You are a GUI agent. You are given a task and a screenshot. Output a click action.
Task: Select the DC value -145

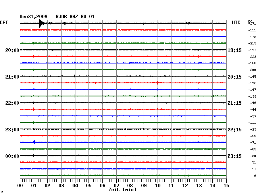coord(252,77)
